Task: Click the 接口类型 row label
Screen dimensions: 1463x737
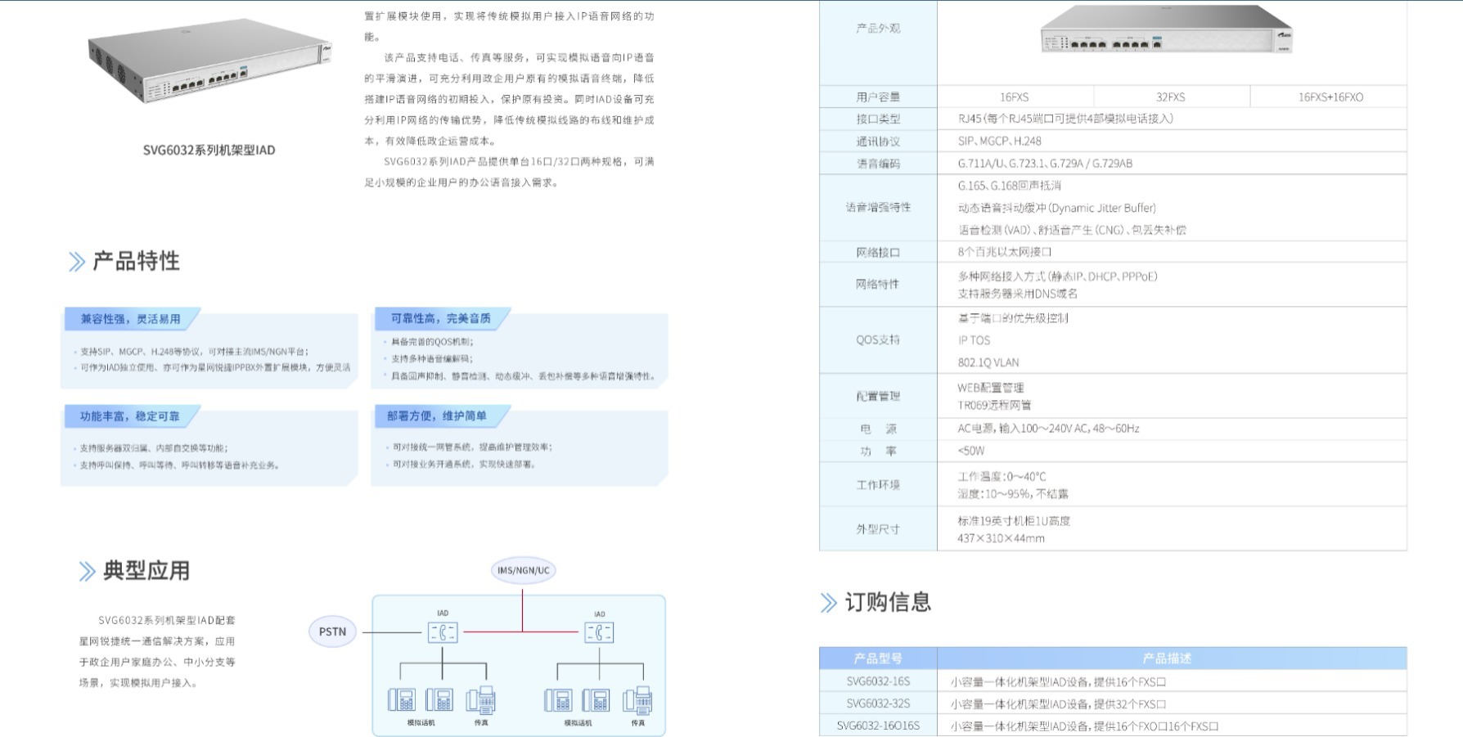Action: [x=878, y=119]
